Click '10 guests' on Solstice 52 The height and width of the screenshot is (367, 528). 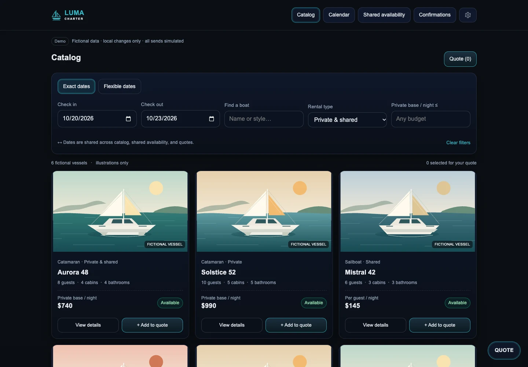(211, 283)
